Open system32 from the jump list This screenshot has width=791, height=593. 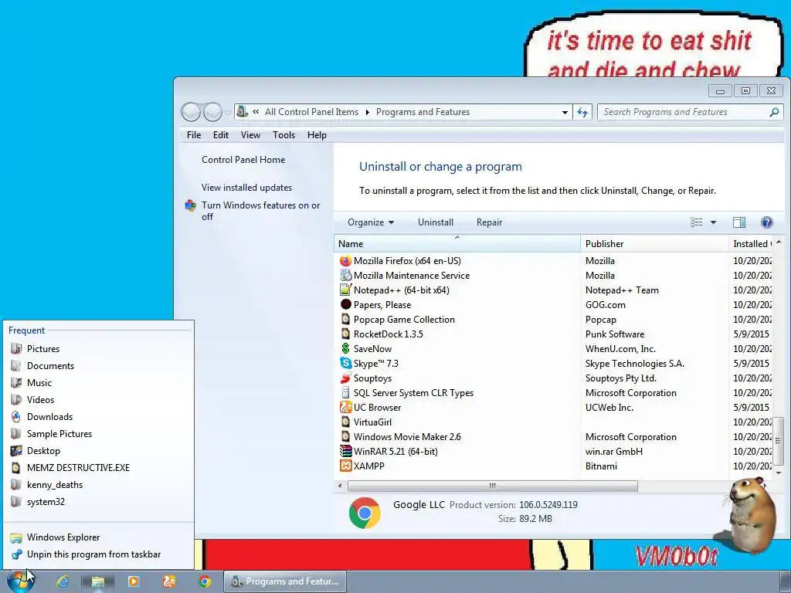coord(98,502)
